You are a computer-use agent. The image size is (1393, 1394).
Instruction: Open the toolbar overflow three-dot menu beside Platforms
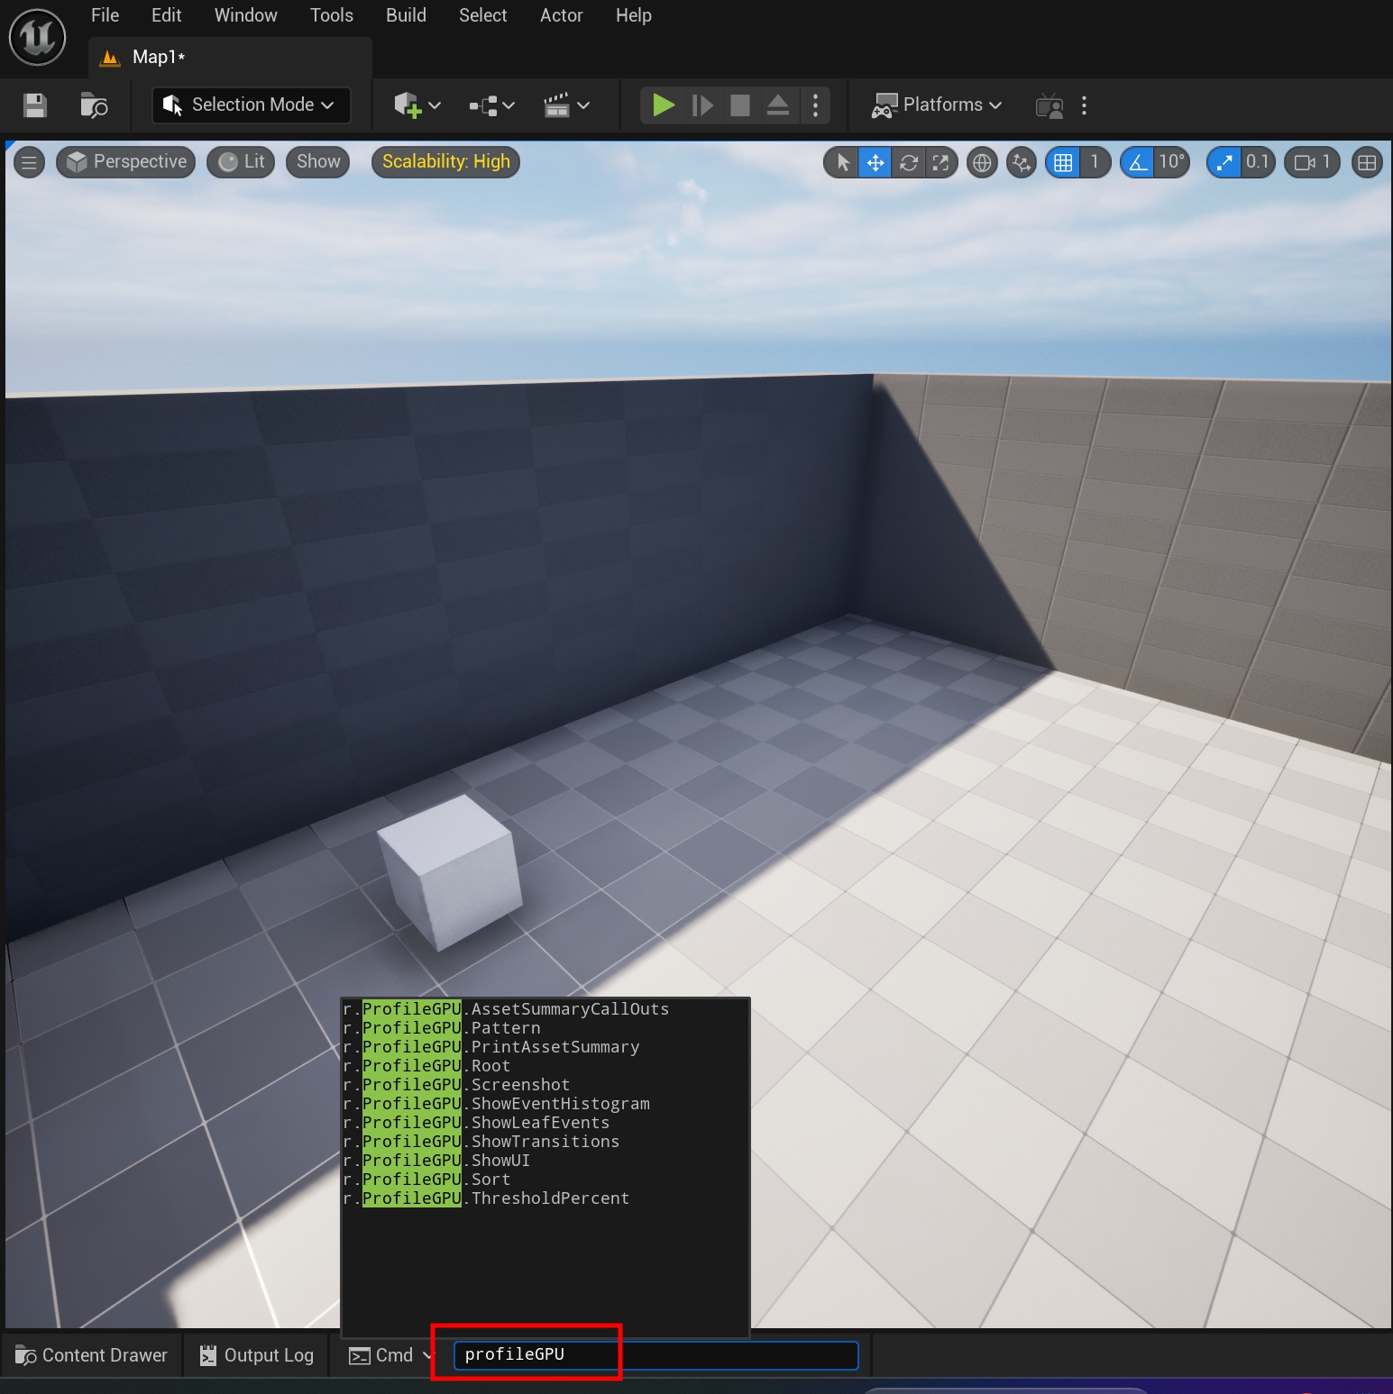pos(1084,105)
